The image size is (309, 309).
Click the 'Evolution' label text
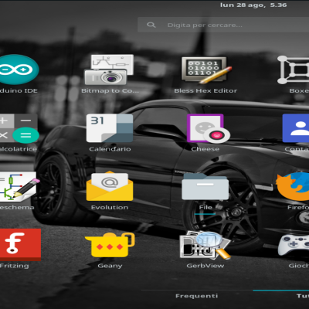click(x=110, y=207)
